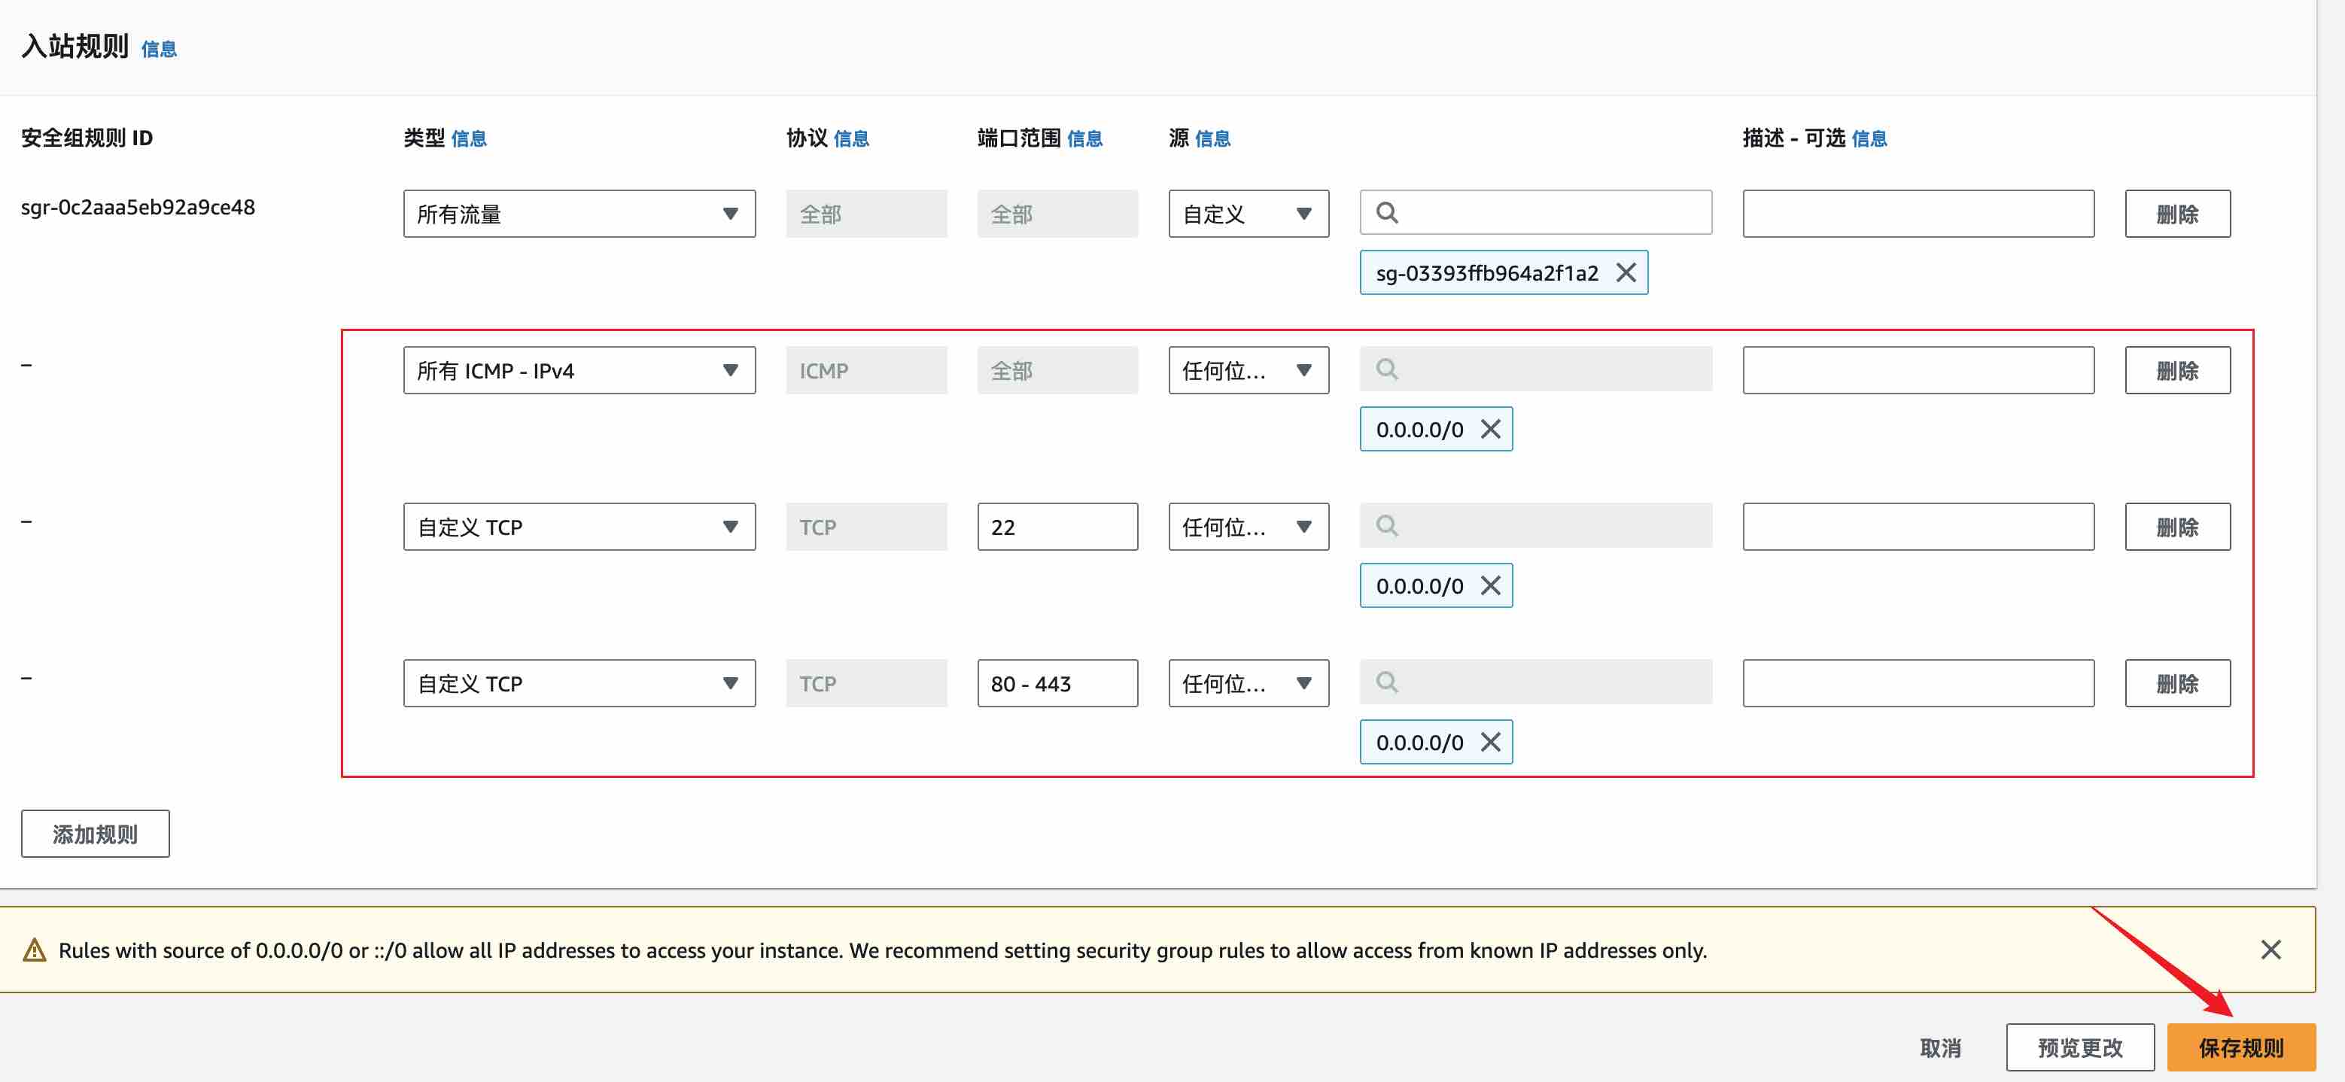Viewport: 2345px width, 1082px height.
Task: Click rule ID sgr-0c2aaa5eb92a9ce48
Action: click(138, 208)
